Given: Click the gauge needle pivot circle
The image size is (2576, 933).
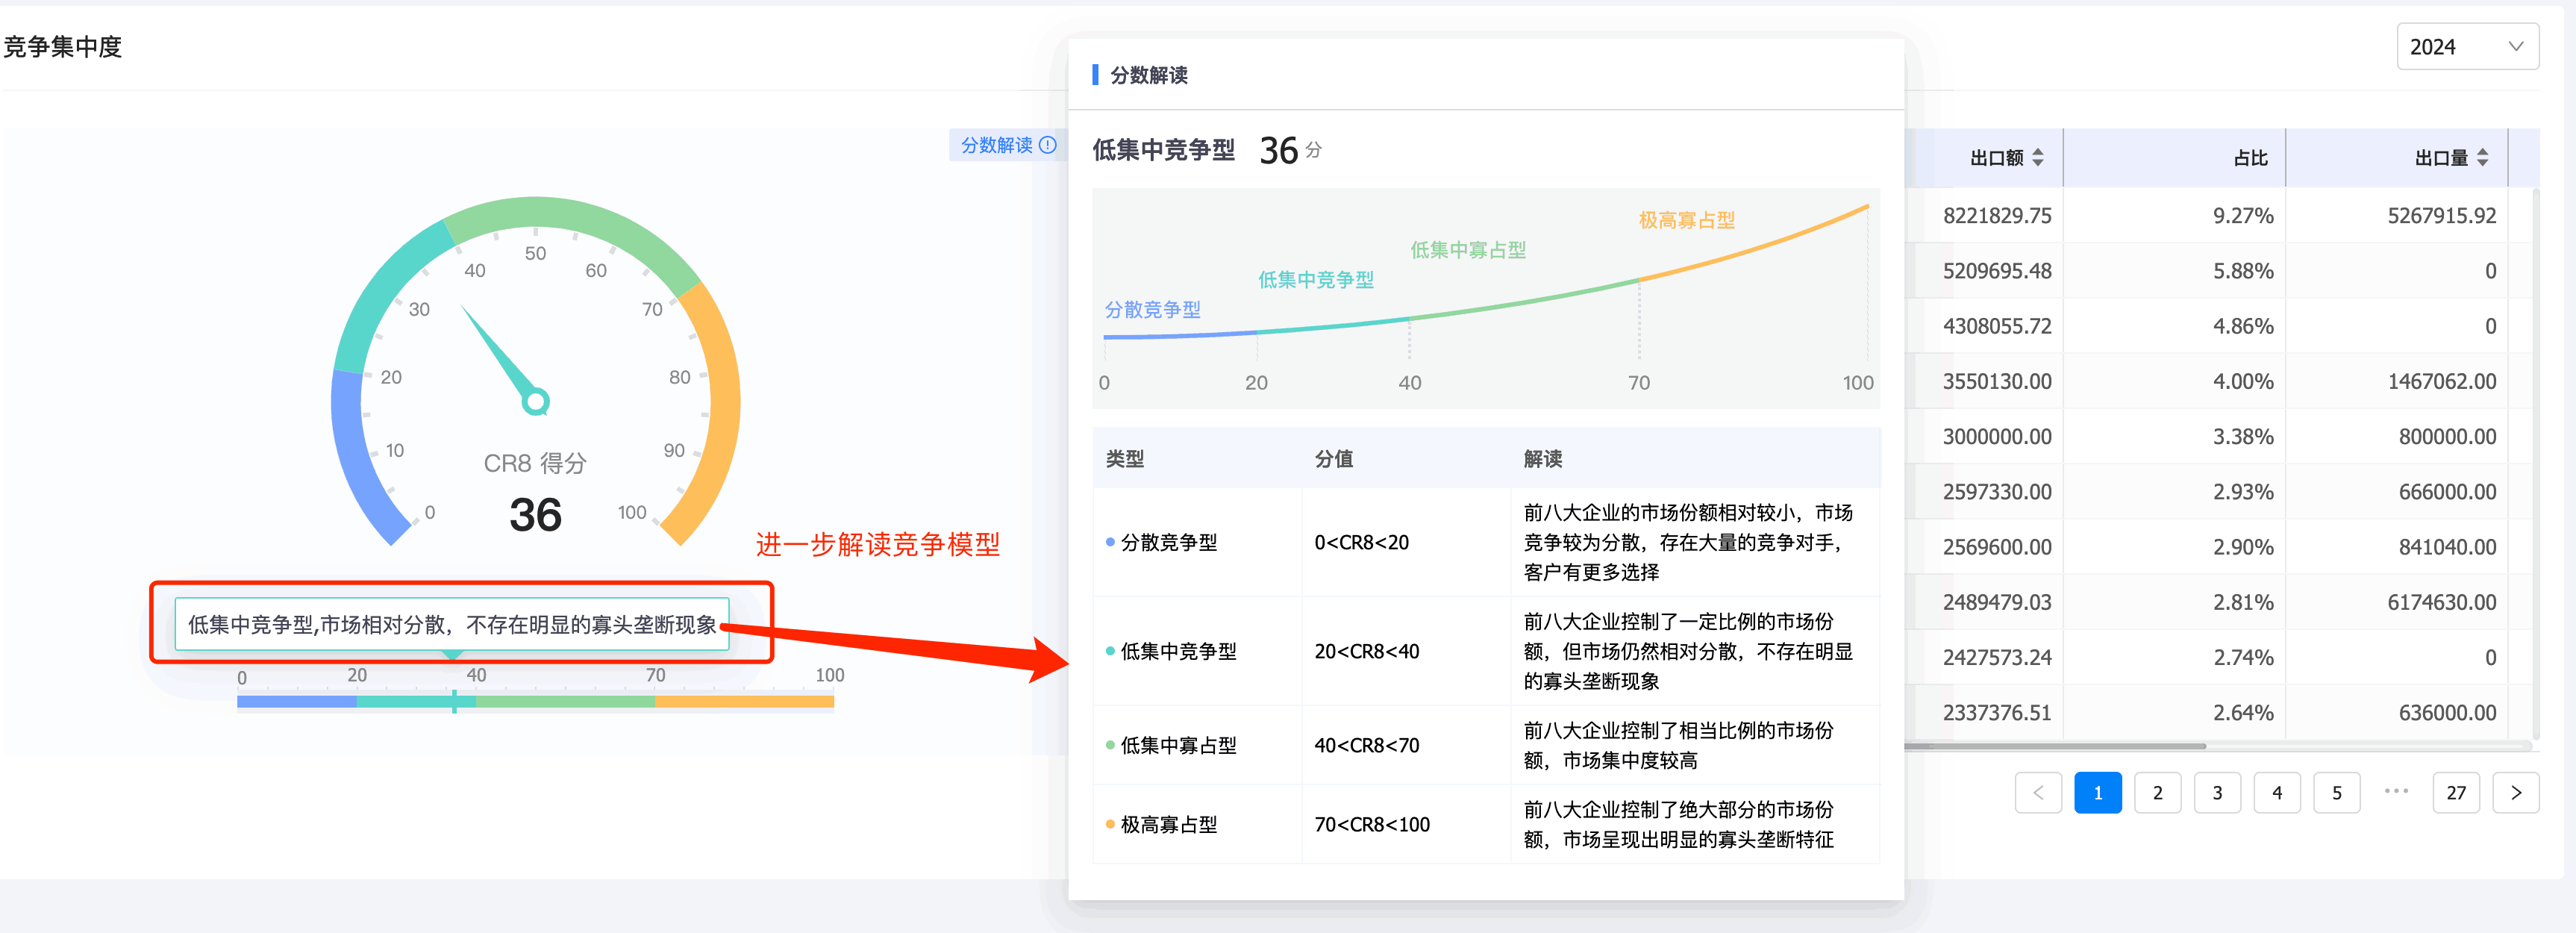Looking at the screenshot, I should (x=536, y=402).
